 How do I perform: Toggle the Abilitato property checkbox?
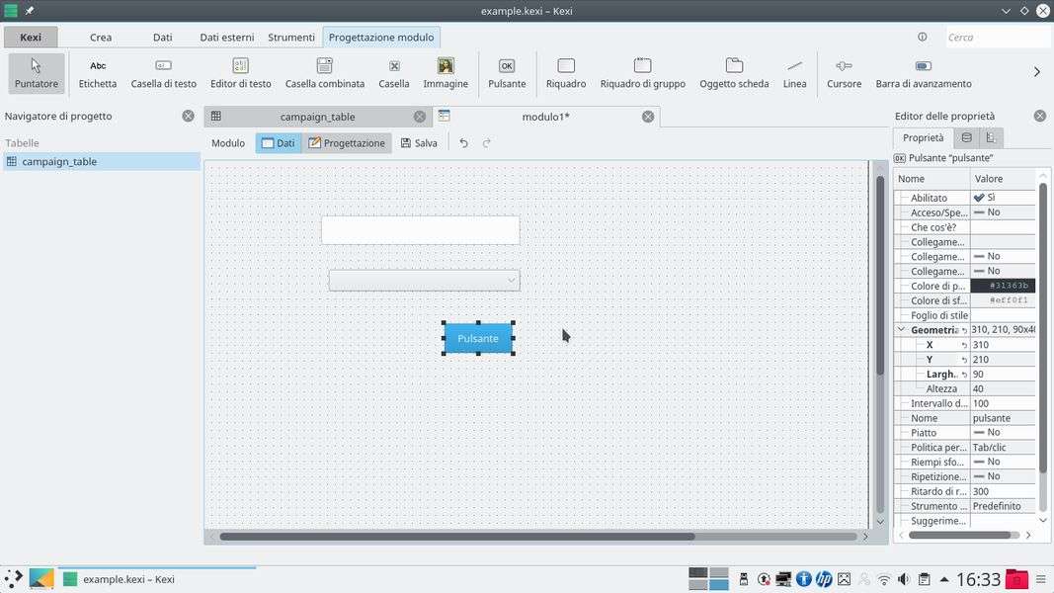979,198
